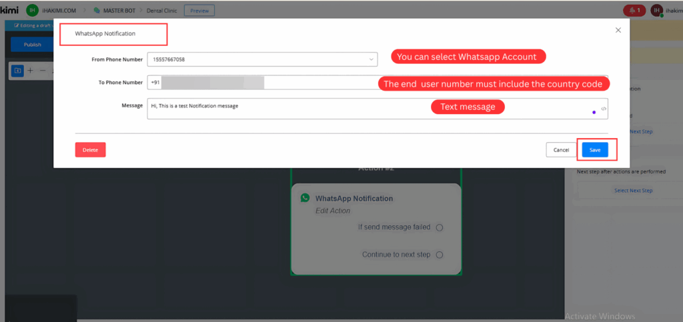Screen dimensions: 683x322
Task: Click the iHAKIMI.COM breadcrumb item
Action: point(60,11)
